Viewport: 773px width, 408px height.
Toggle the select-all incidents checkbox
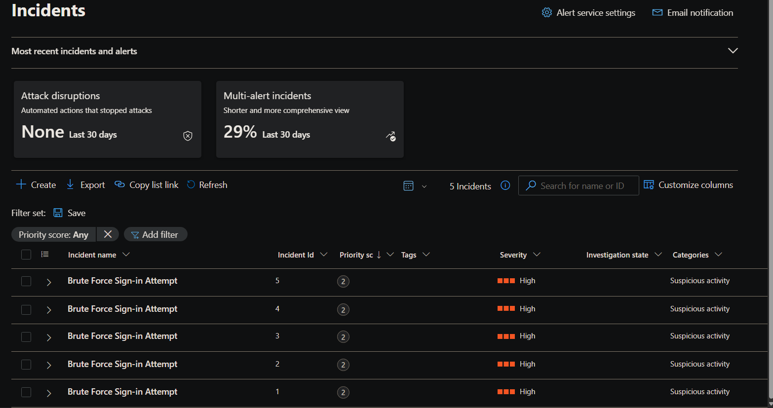pyautogui.click(x=26, y=255)
